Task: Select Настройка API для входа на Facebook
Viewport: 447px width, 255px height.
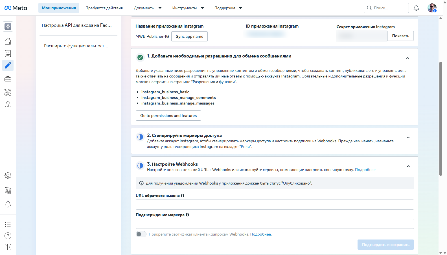Action: (x=77, y=25)
